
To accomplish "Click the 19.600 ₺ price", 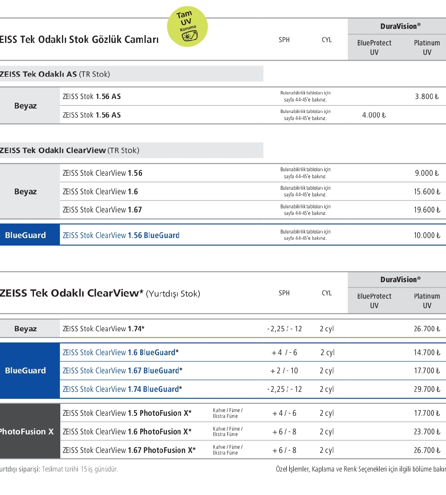I will pos(427,210).
